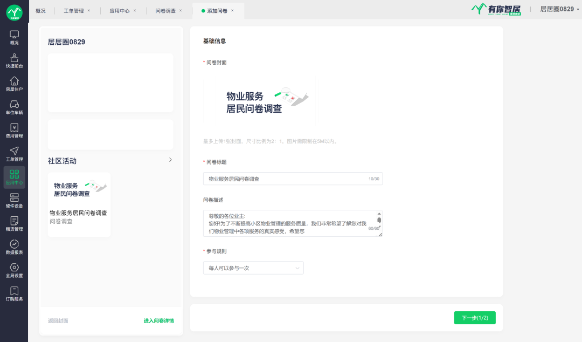Expand 社区活动 section arrow
The height and width of the screenshot is (342, 582).
click(170, 160)
